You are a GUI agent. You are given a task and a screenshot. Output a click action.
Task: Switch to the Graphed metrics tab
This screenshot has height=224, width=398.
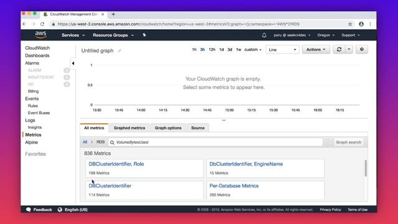pyautogui.click(x=129, y=128)
